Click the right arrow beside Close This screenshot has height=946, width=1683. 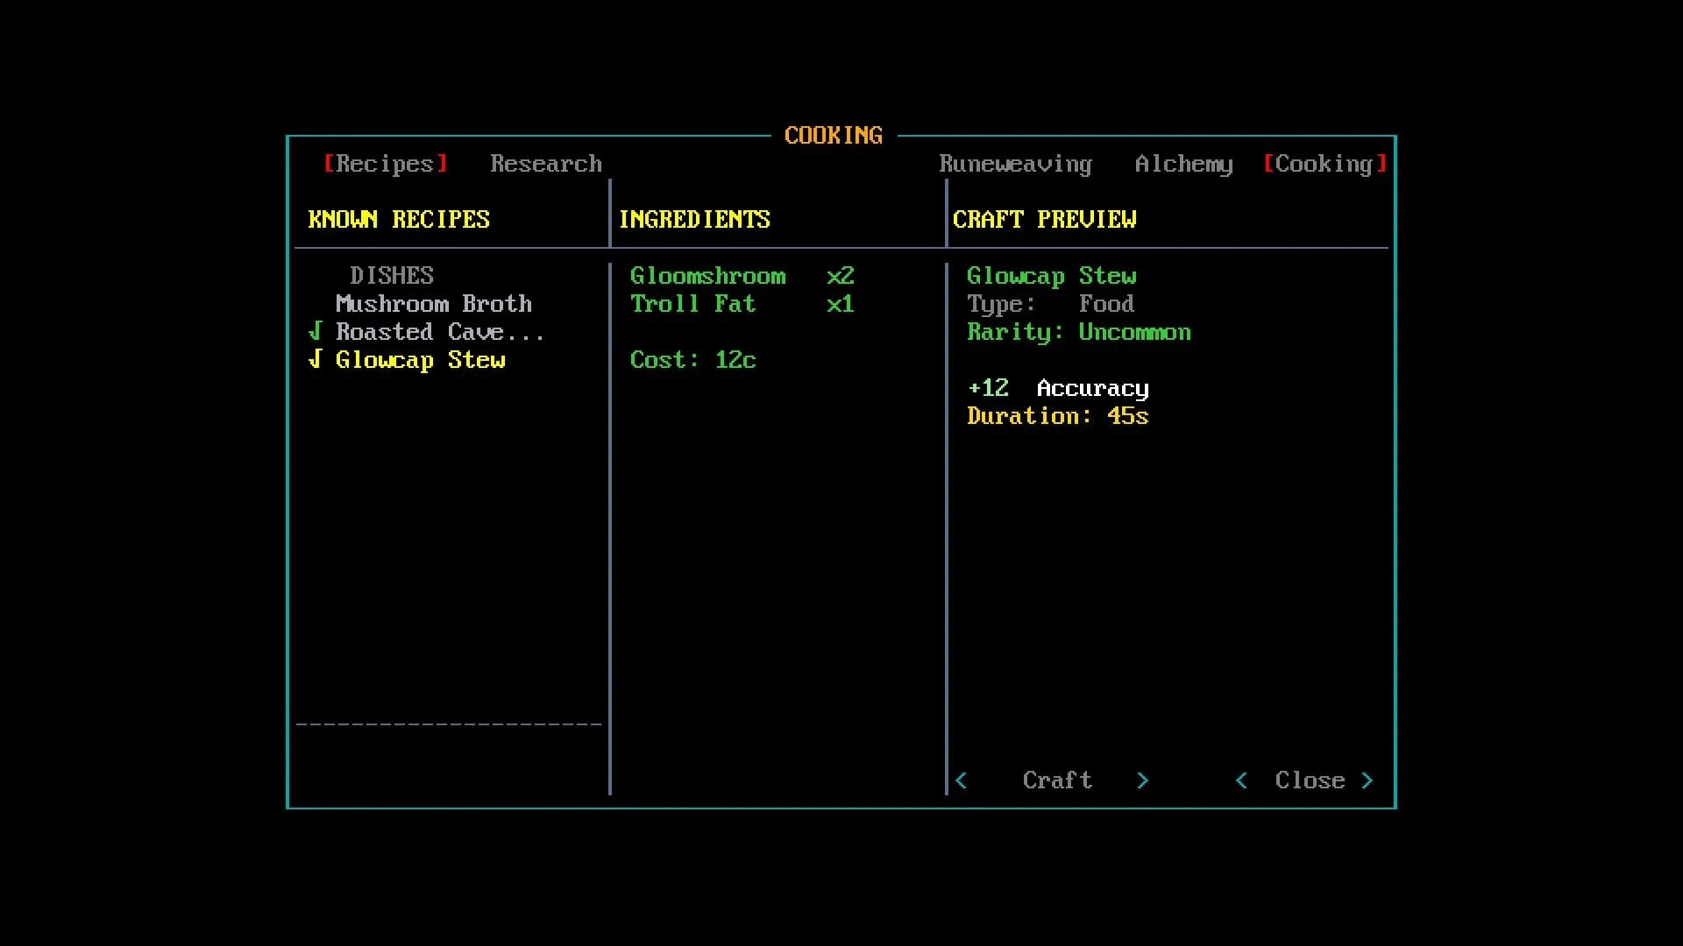click(1367, 780)
